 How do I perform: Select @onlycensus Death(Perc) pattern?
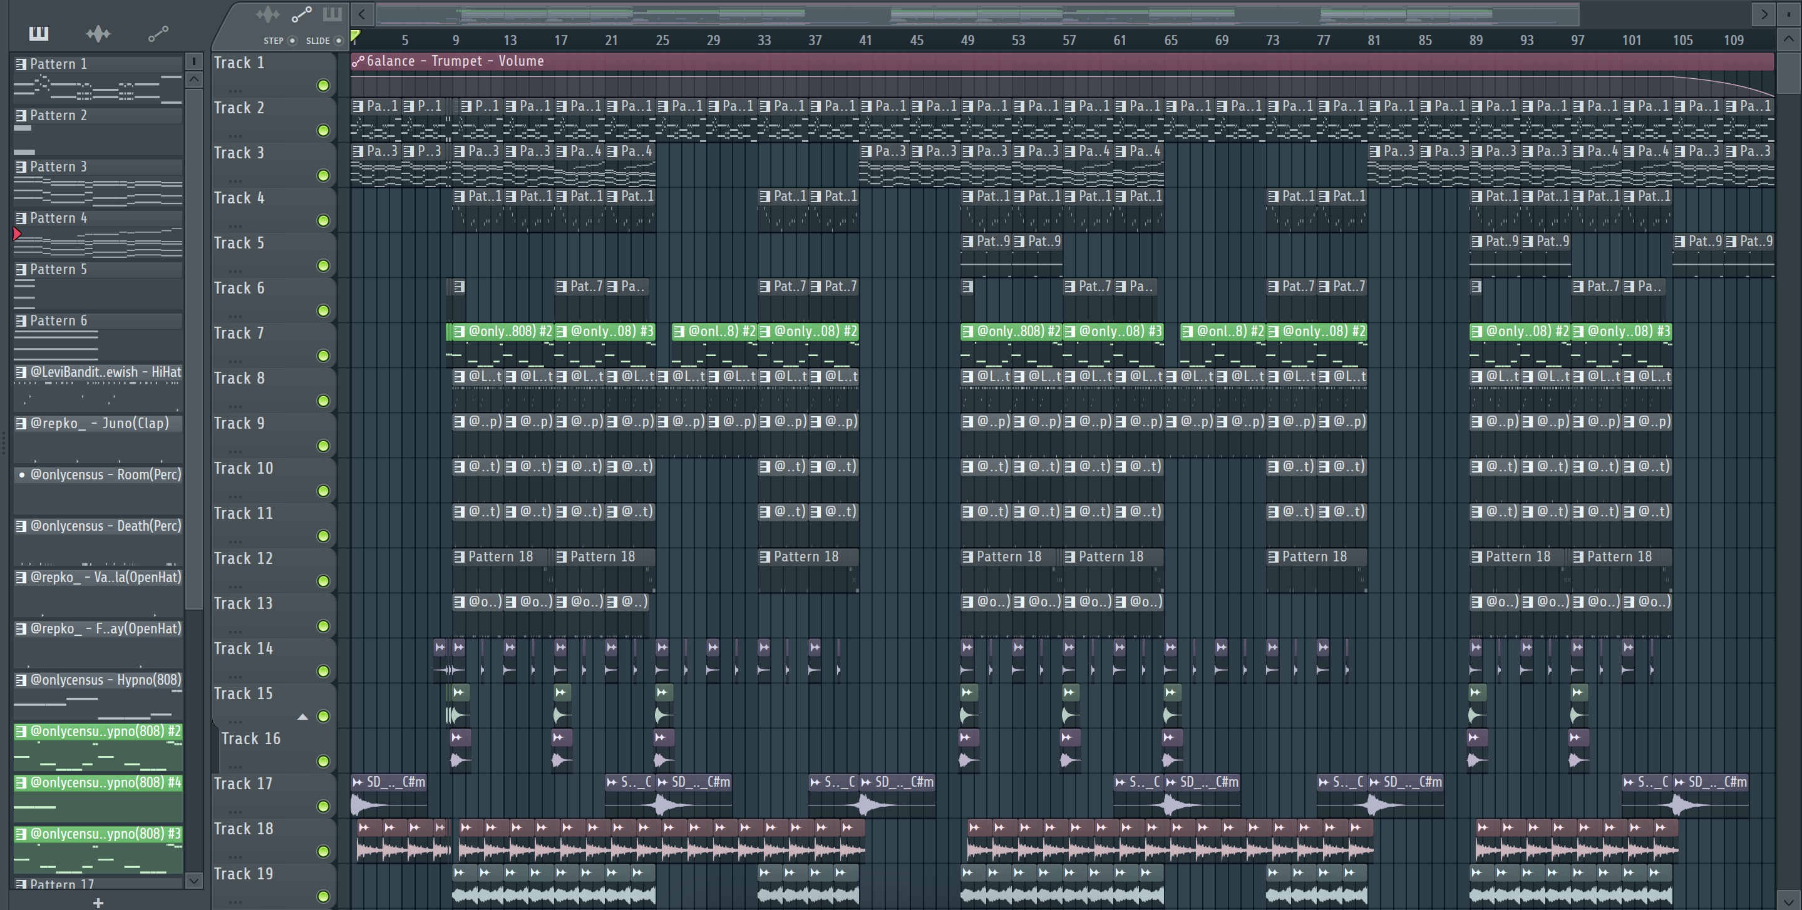pos(98,541)
